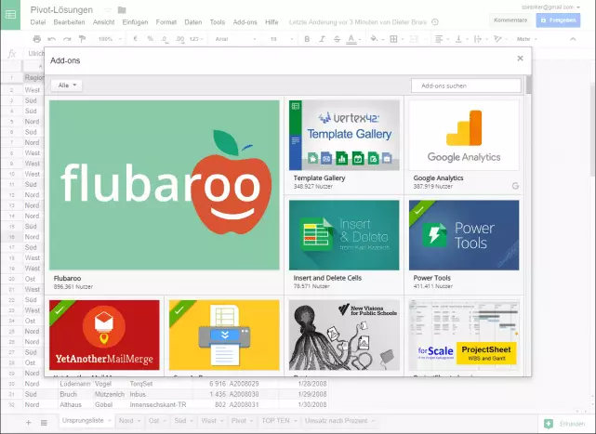Close the Add-ons dialog

[520, 59]
